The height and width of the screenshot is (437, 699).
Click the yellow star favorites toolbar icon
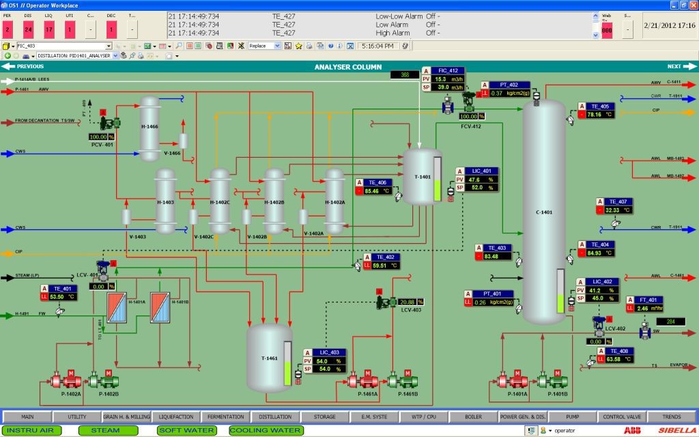(x=298, y=46)
